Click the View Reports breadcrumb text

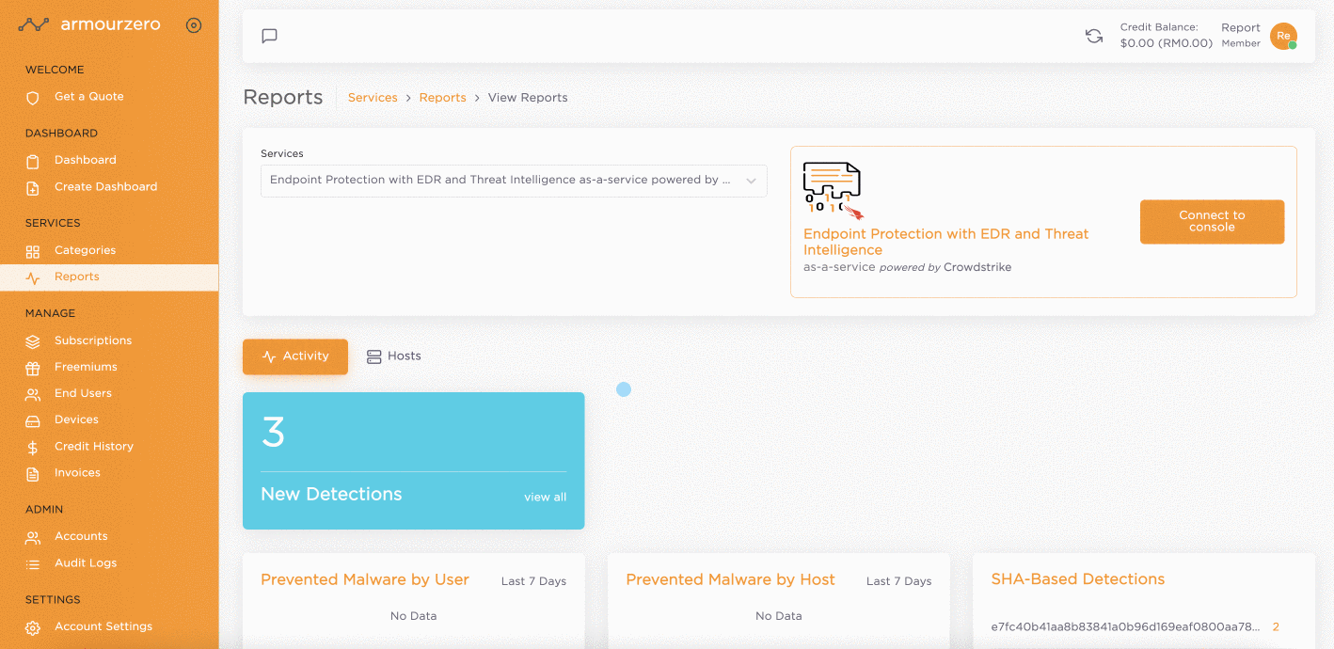[528, 98]
